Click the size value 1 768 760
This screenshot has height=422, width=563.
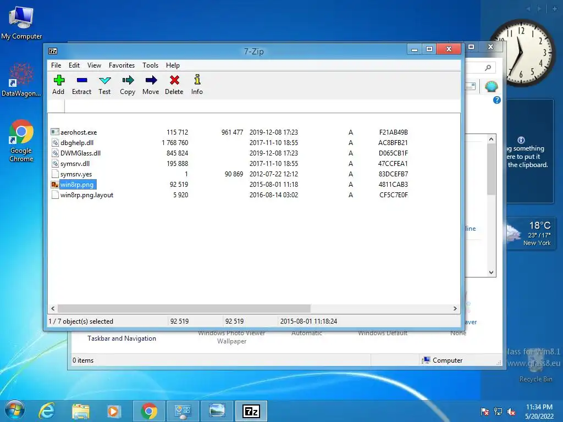click(175, 142)
